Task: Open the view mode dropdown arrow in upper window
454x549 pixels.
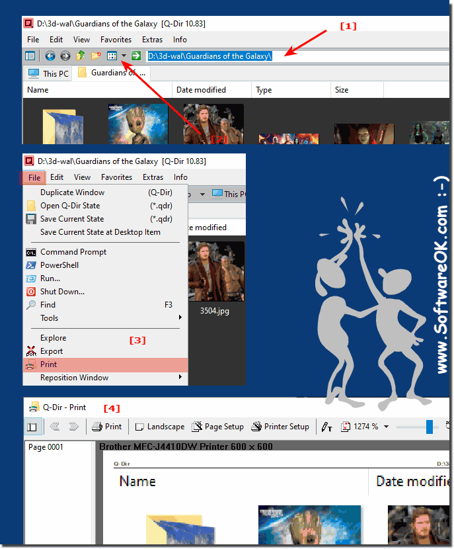Action: click(124, 56)
